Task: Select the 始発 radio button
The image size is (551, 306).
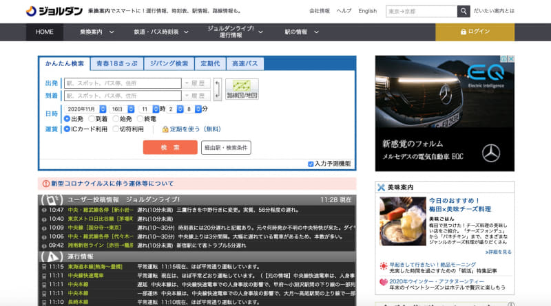Action: (x=116, y=119)
